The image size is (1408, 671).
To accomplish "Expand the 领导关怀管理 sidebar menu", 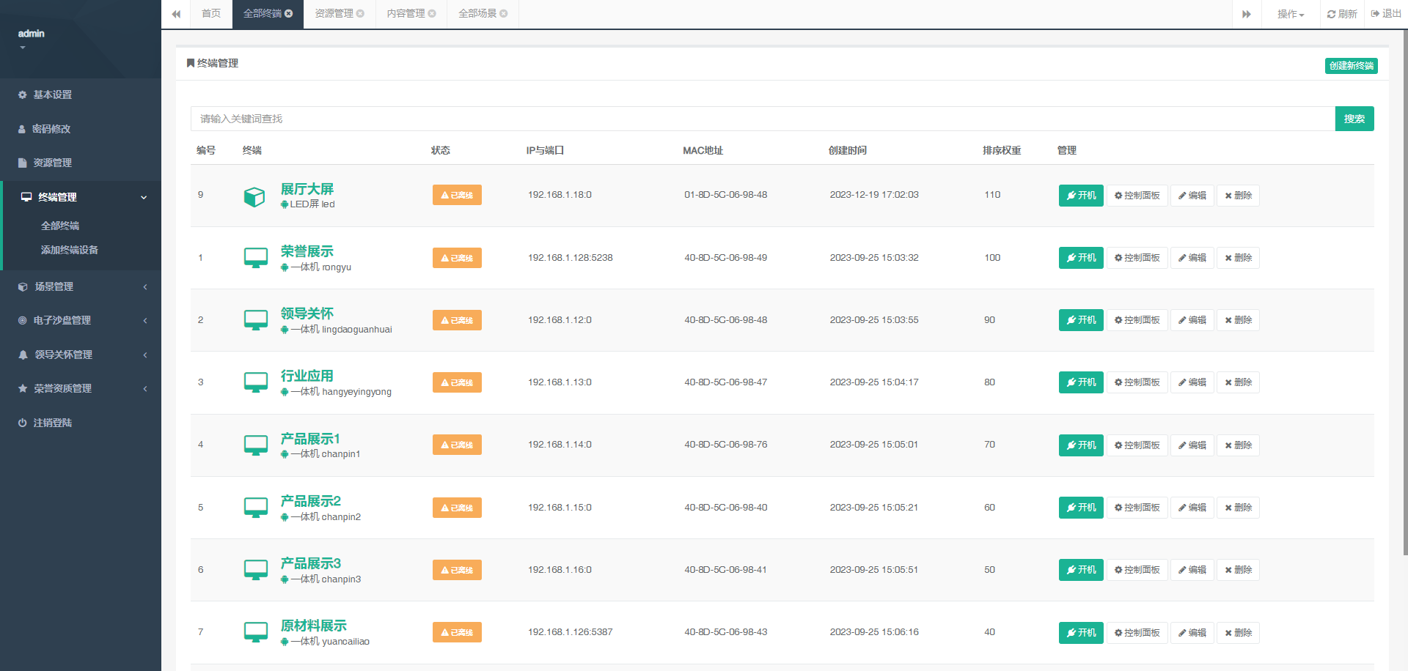I will (x=81, y=355).
